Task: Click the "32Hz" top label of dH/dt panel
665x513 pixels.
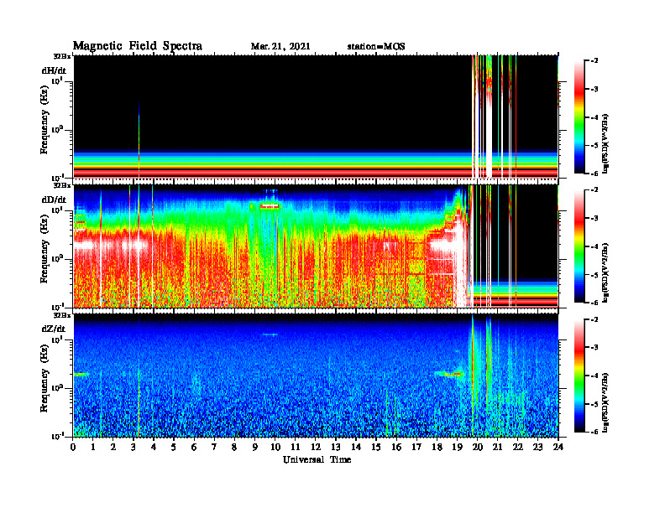Action: 63,56
